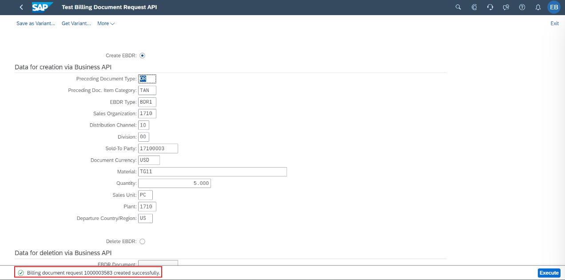Click Get Variant menu item
This screenshot has height=280, width=565.
[x=76, y=24]
